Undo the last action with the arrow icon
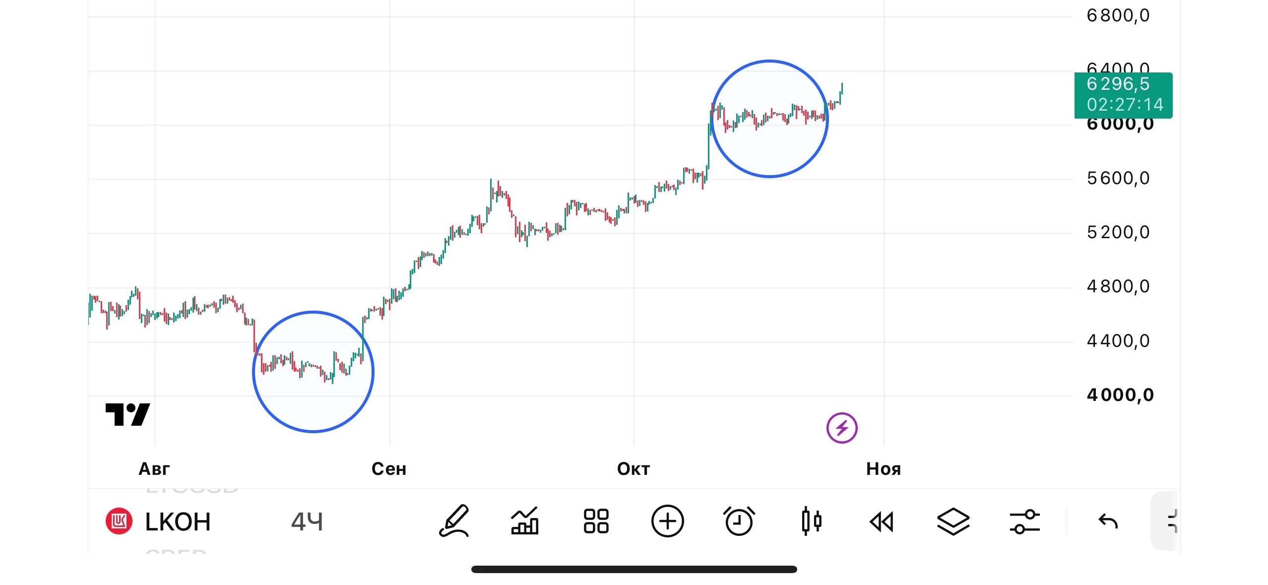 (1108, 521)
